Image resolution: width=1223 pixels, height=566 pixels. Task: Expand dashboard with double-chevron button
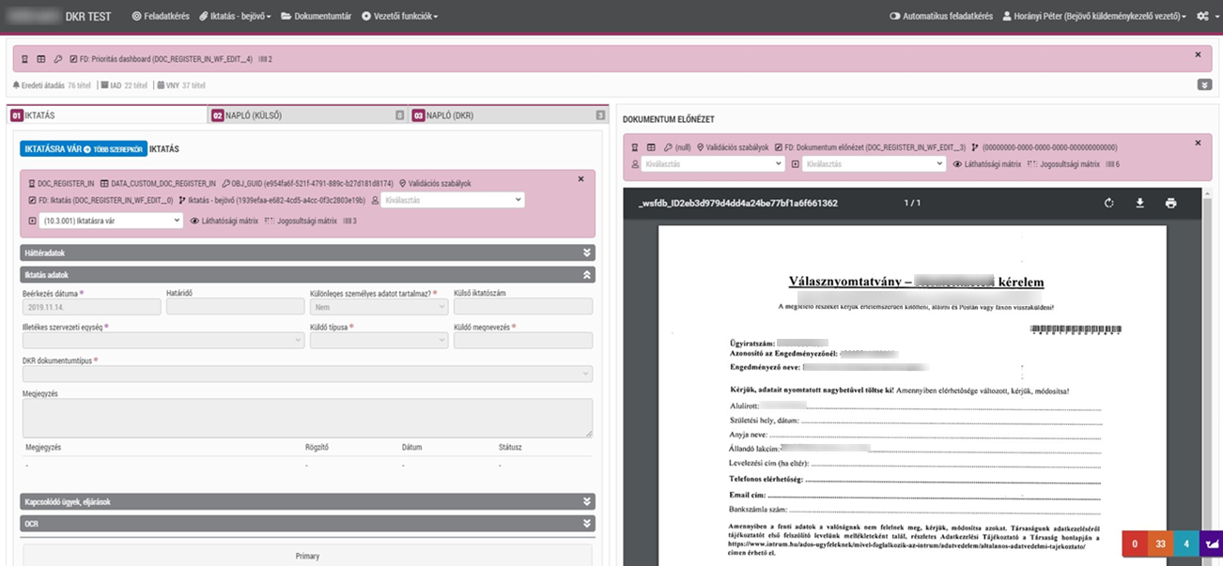1205,84
